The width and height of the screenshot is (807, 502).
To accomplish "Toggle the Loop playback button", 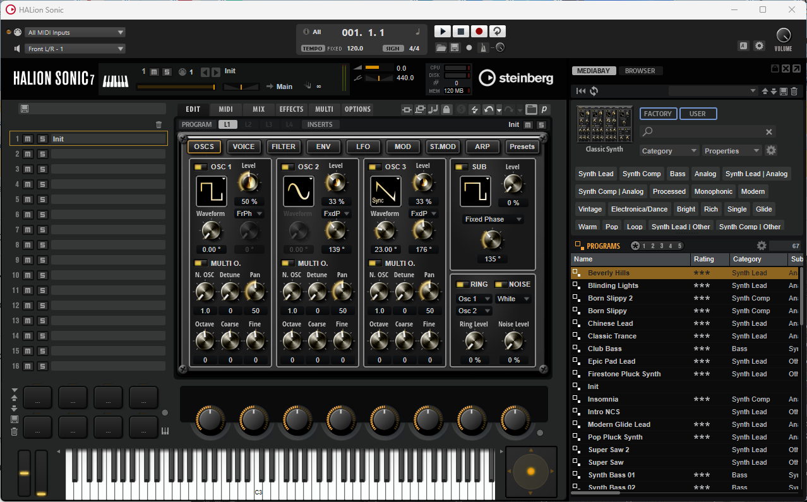I will (498, 31).
